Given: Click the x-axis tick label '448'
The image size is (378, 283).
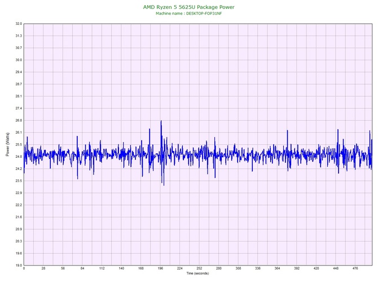Looking at the screenshot, I should click(336, 268).
